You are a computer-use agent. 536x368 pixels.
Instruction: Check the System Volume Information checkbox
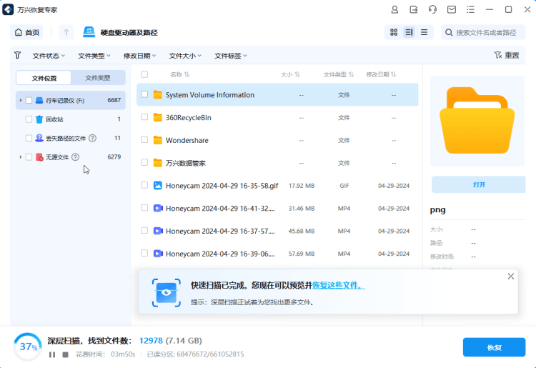[x=144, y=94]
